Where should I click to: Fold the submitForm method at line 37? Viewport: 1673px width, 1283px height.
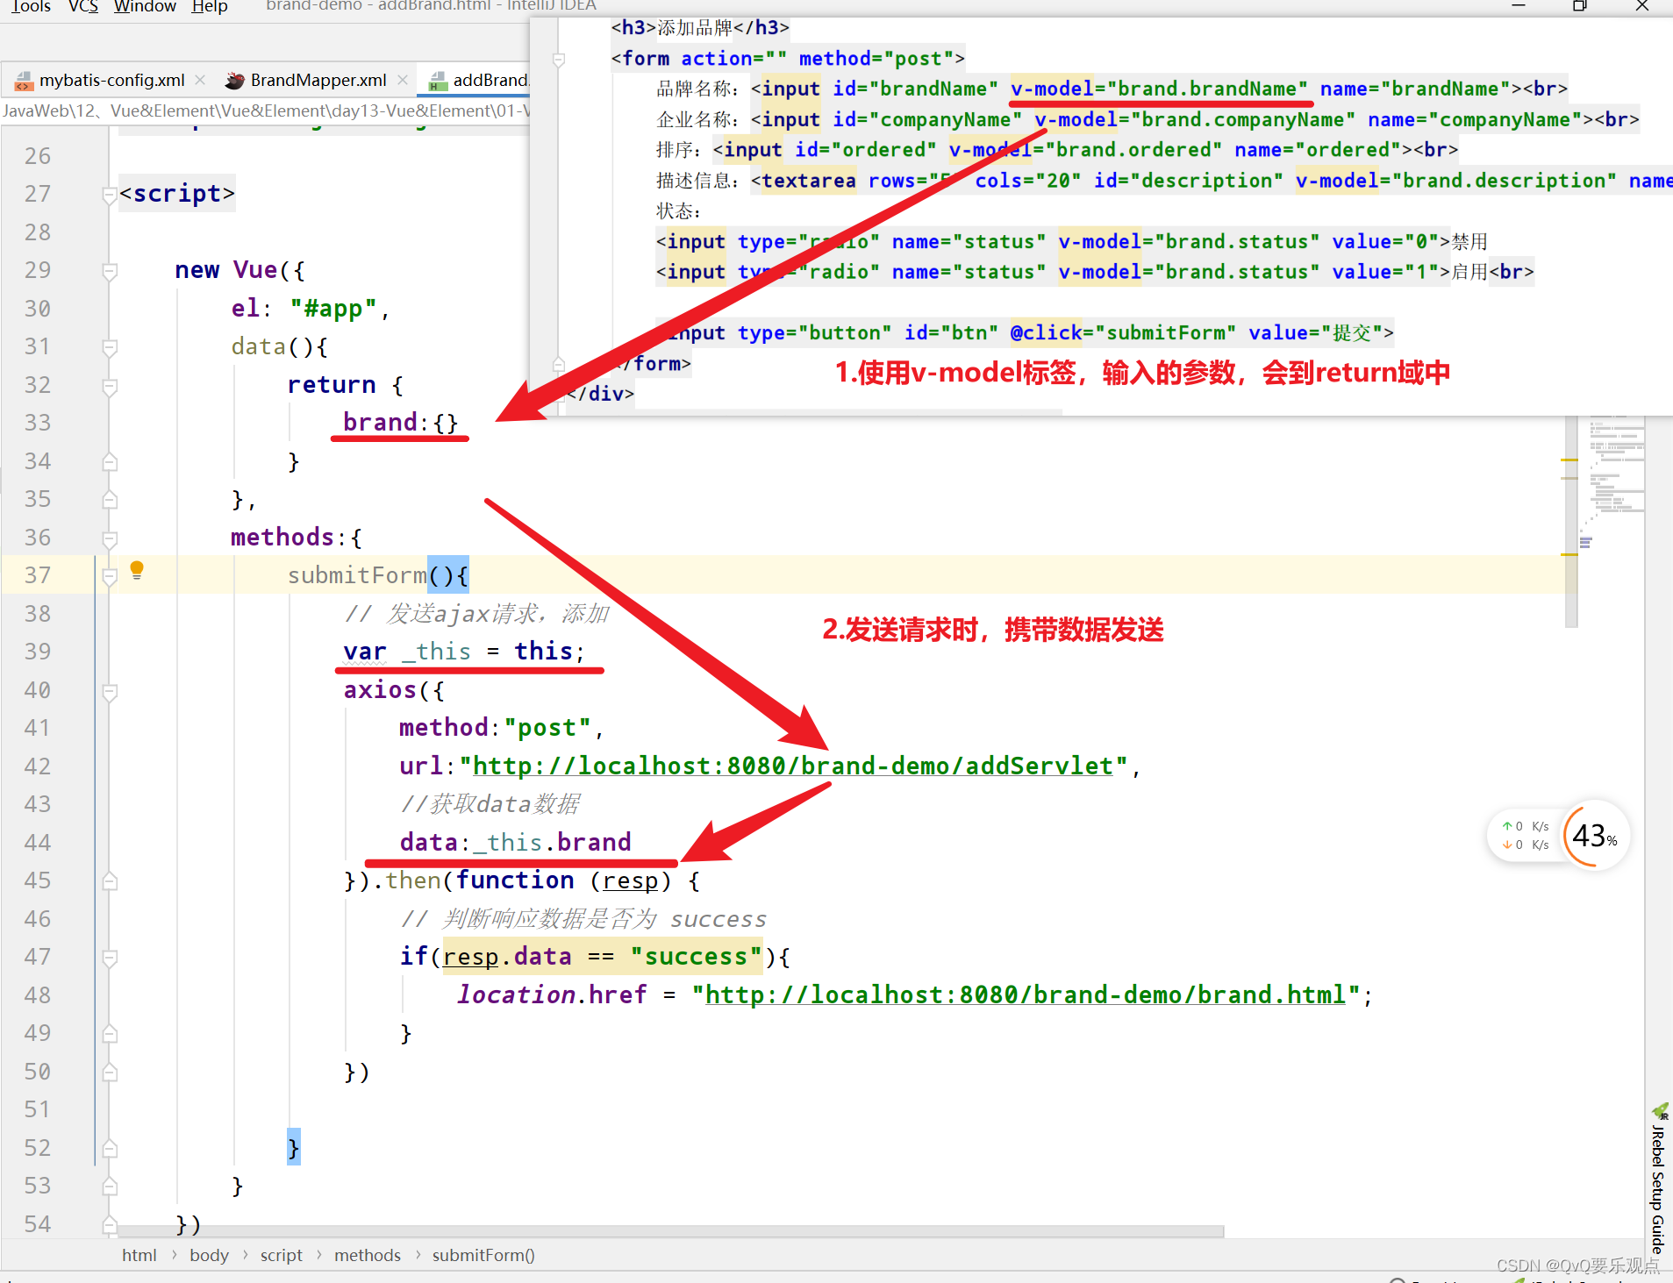(110, 576)
